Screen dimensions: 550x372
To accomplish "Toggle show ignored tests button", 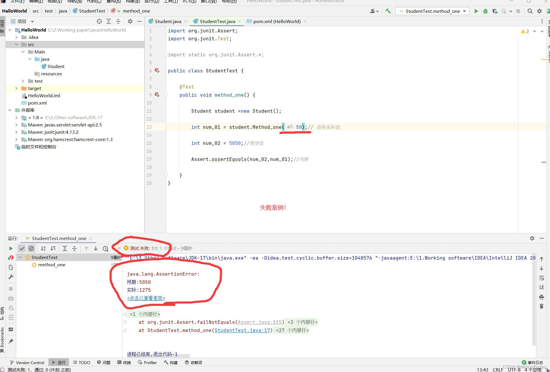I will [x=31, y=248].
